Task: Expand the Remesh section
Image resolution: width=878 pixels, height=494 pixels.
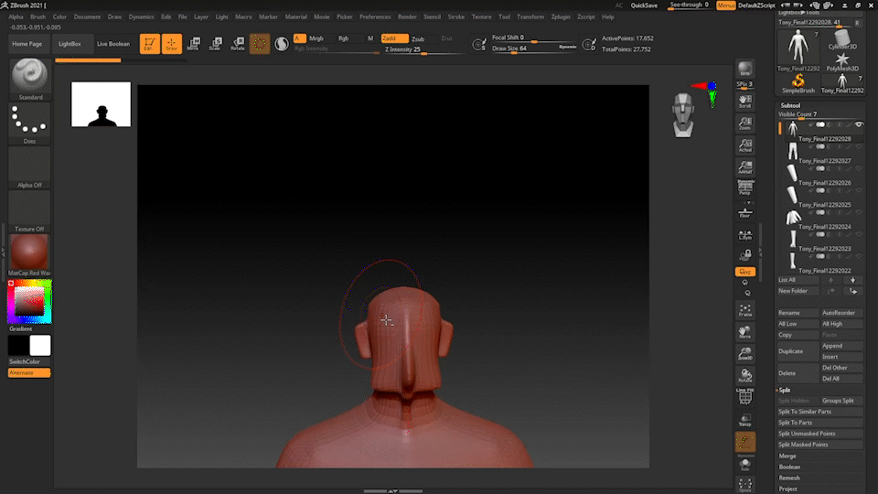Action: click(x=789, y=478)
